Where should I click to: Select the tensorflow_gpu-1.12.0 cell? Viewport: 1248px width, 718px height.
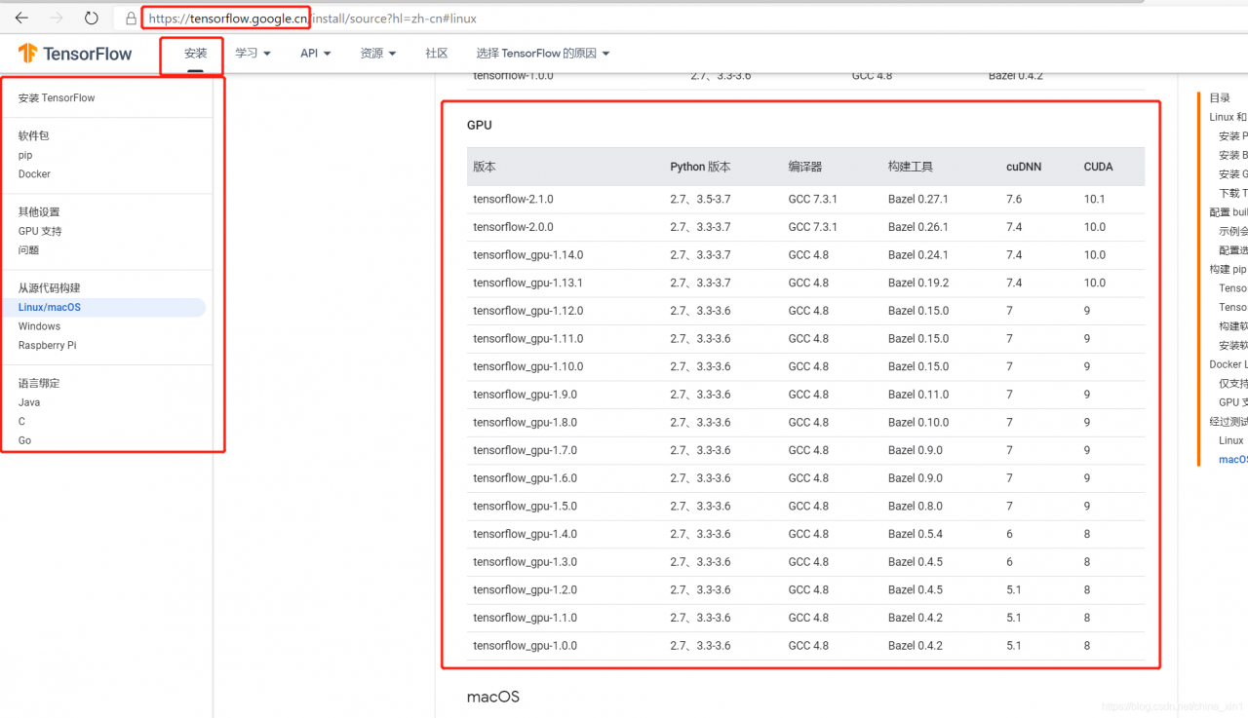pyautogui.click(x=528, y=311)
